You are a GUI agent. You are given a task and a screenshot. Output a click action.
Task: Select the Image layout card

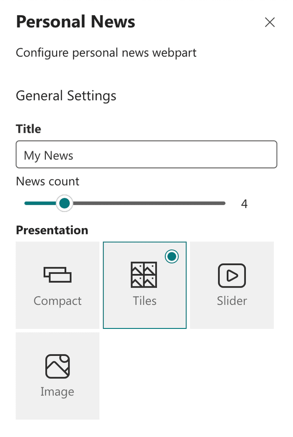tap(57, 376)
